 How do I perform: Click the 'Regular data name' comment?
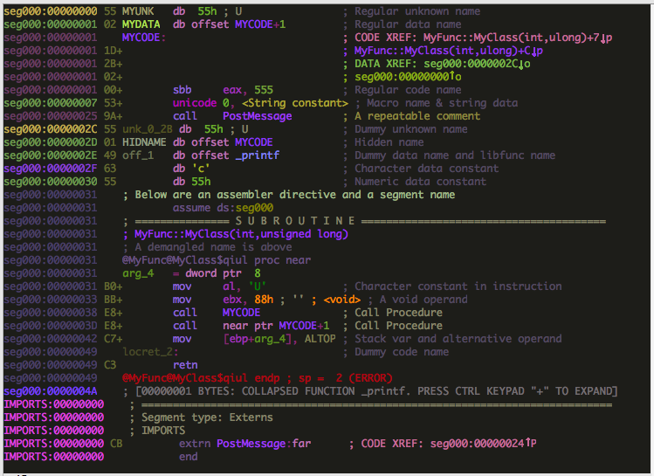point(408,24)
